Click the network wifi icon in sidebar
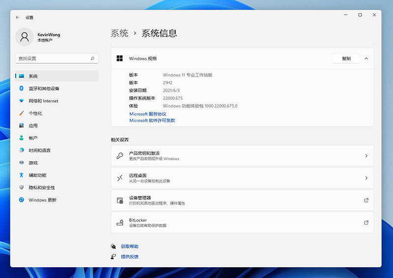393x278 pixels. pyautogui.click(x=22, y=101)
